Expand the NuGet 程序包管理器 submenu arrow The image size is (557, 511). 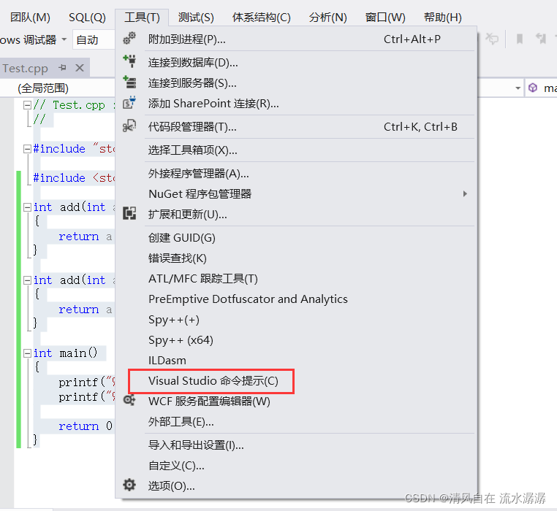click(465, 193)
